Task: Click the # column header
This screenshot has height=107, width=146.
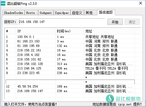Action: tap(10, 31)
